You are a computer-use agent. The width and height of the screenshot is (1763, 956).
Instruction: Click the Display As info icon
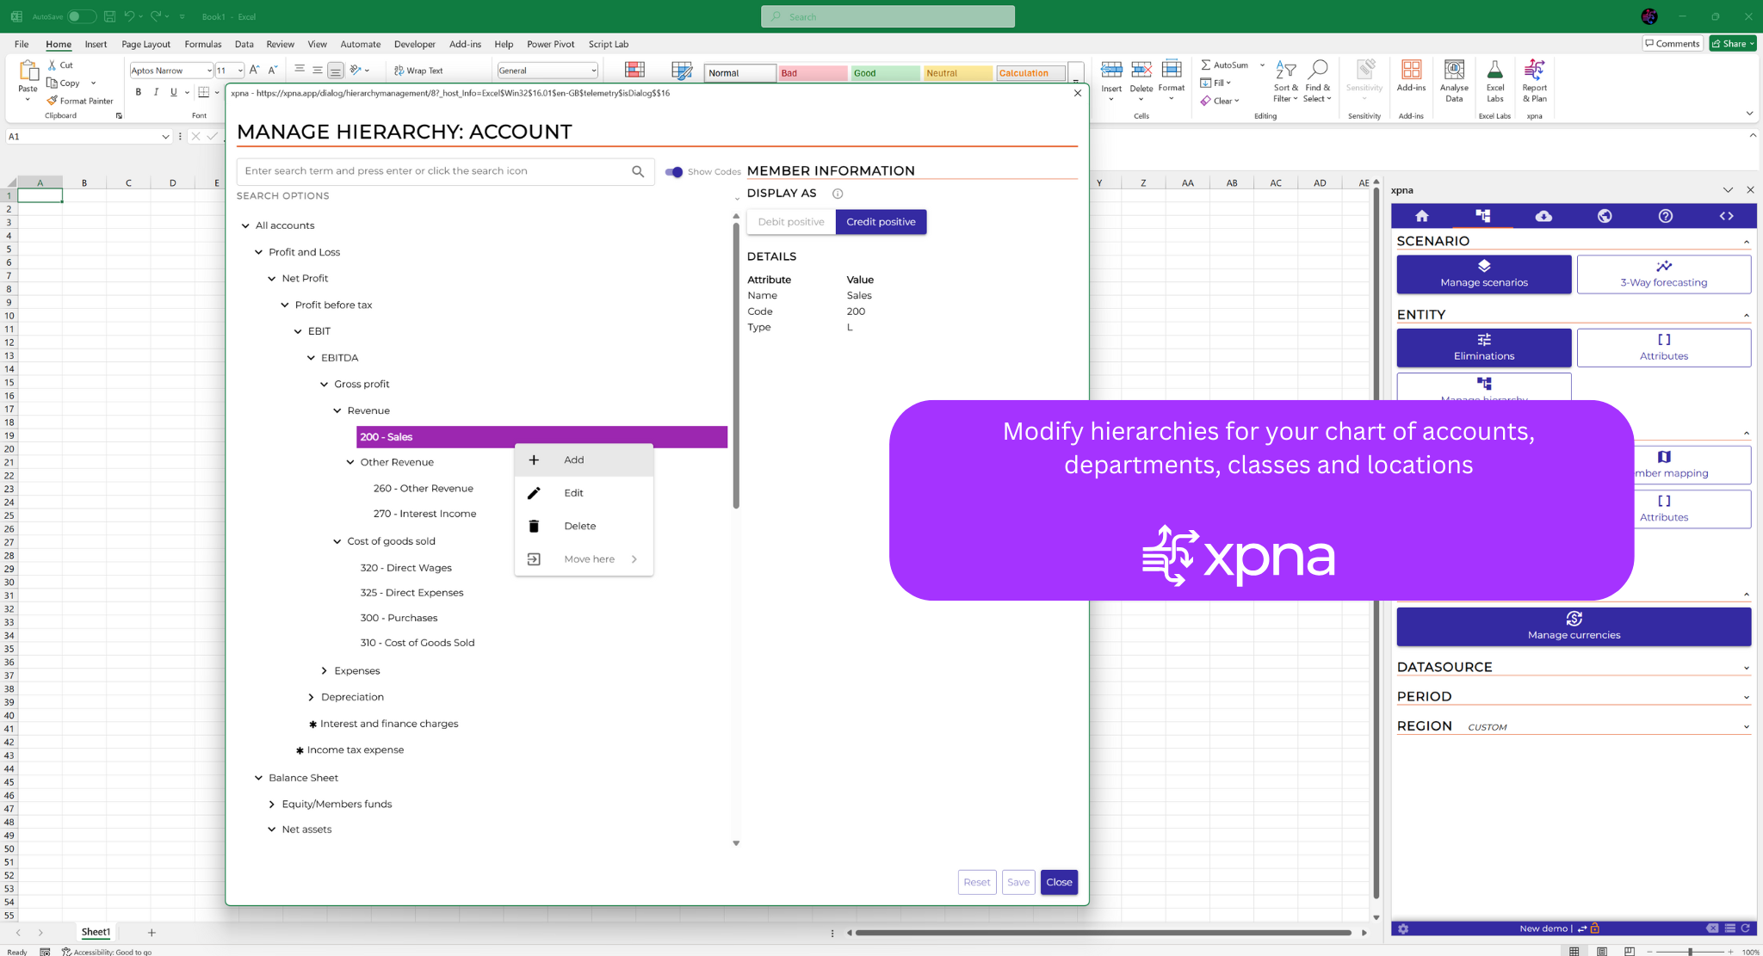click(838, 194)
